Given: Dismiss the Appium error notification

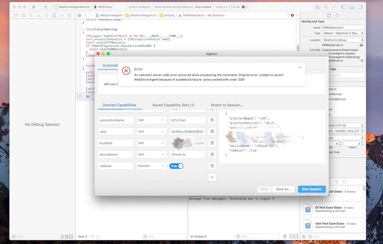Looking at the screenshot, I should tap(299, 67).
